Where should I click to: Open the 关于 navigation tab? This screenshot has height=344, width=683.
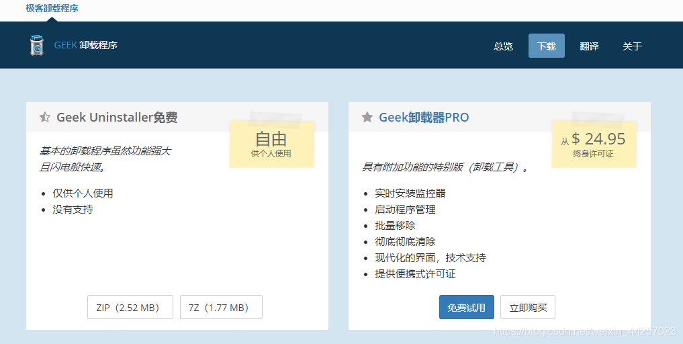pos(632,46)
